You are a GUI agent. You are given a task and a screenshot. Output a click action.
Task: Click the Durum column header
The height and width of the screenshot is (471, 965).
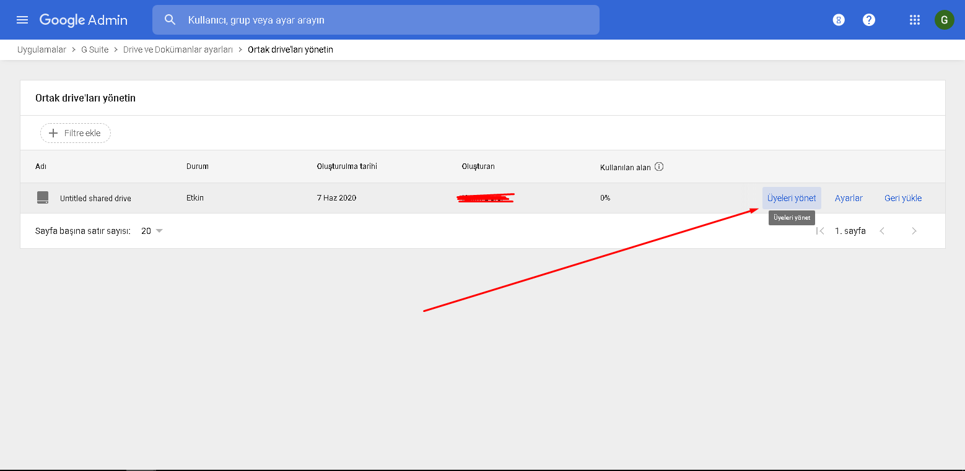(198, 166)
